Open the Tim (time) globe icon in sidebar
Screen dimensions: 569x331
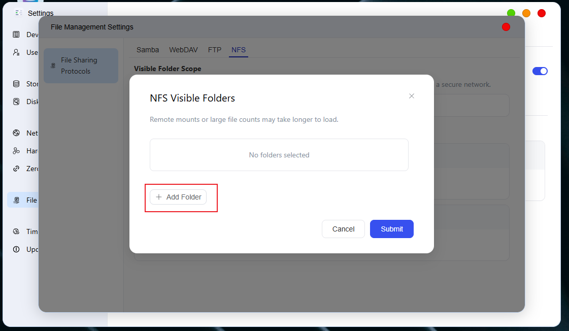(16, 231)
